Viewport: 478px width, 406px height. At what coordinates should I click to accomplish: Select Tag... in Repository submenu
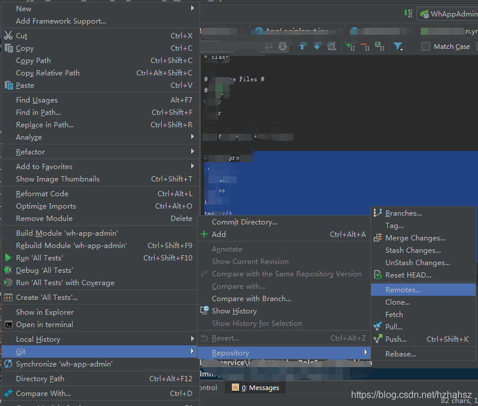pos(423,226)
